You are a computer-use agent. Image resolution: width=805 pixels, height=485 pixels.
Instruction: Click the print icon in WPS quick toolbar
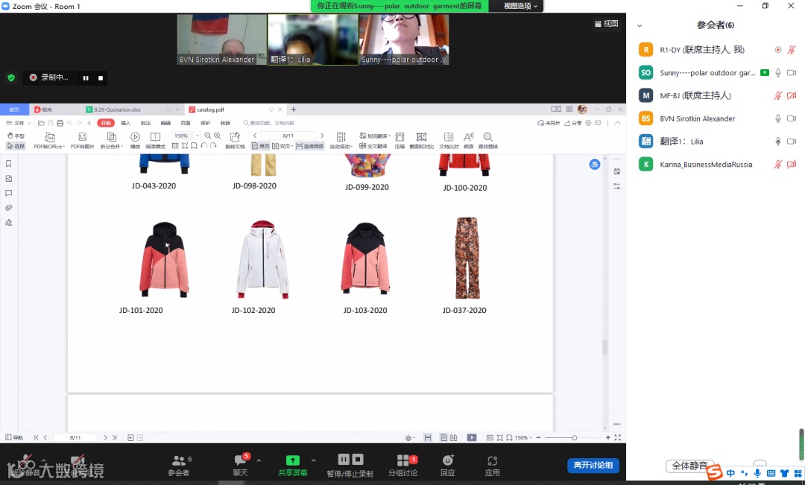coord(60,123)
